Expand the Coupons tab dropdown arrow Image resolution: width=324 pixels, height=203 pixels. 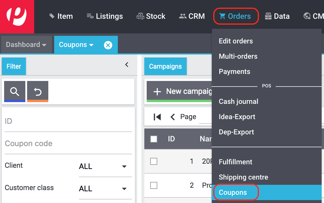[91, 45]
